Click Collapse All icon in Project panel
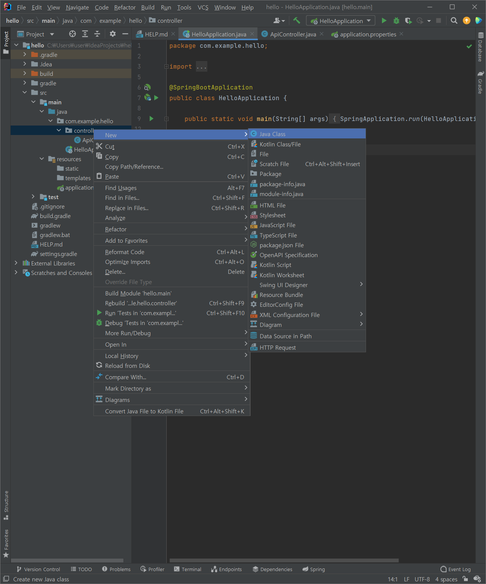Screen dimensions: 486x584 [x=97, y=34]
